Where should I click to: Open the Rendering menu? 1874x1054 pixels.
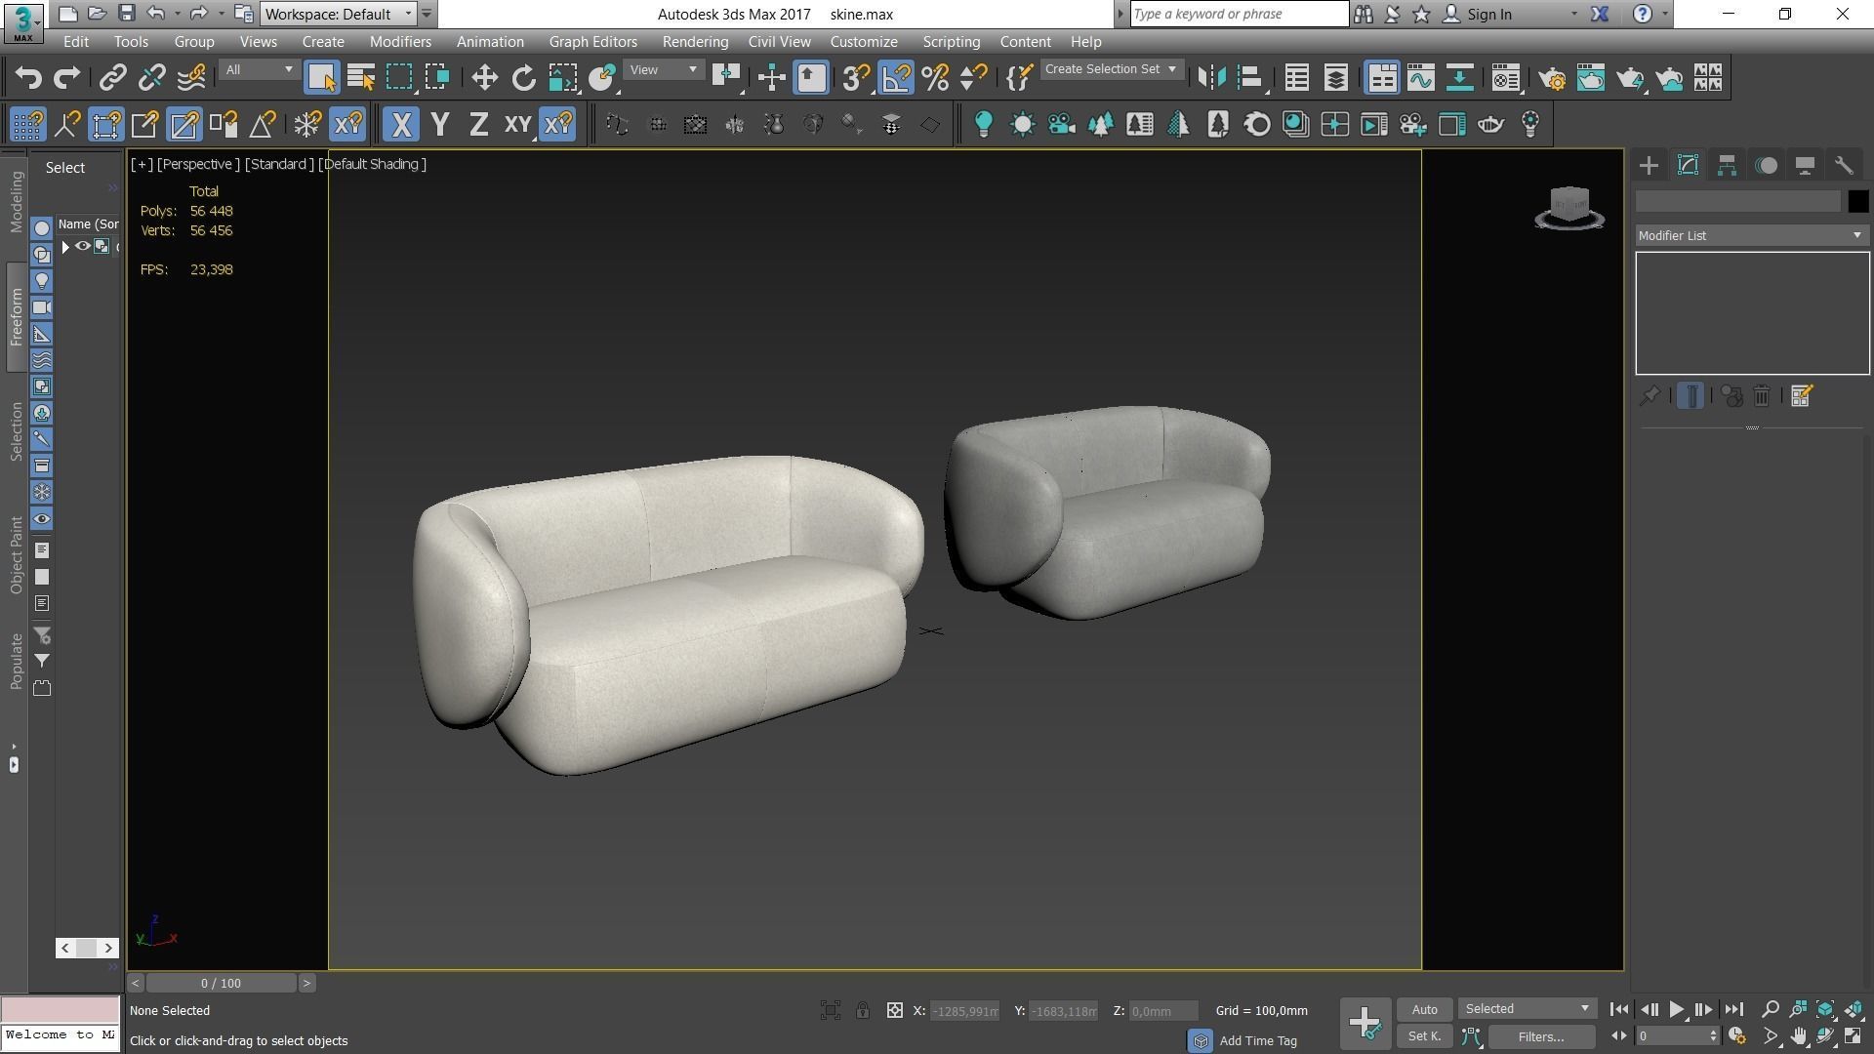point(695,42)
